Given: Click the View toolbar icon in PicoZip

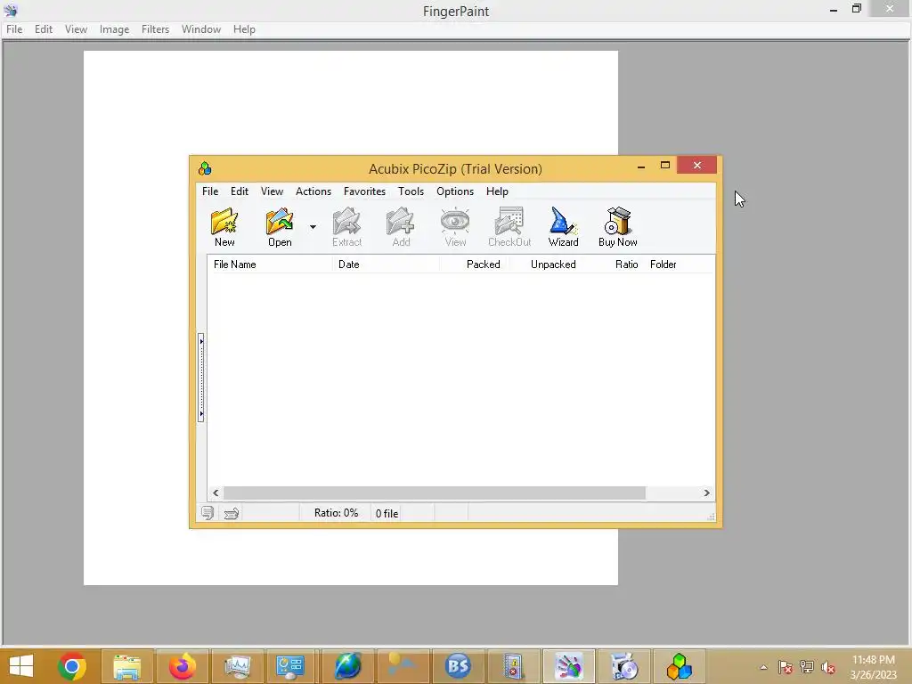Looking at the screenshot, I should pyautogui.click(x=455, y=227).
